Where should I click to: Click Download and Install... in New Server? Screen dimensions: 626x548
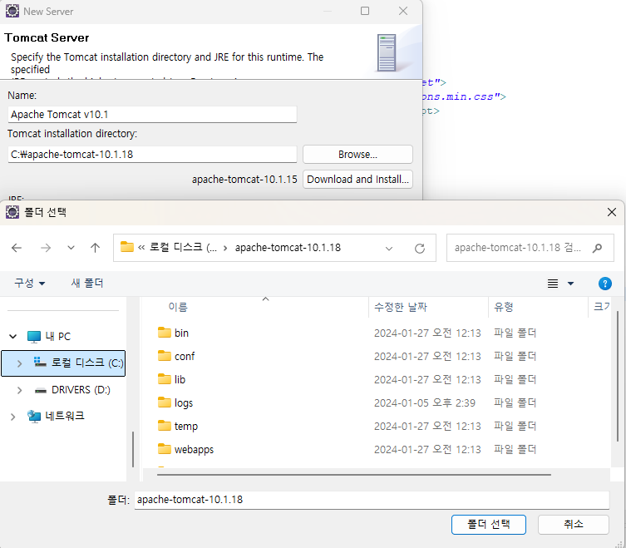(x=357, y=180)
